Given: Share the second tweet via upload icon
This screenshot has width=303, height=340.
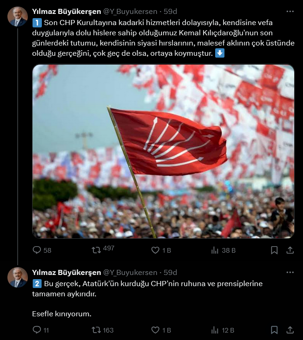Looking at the screenshot, I should point(290,330).
